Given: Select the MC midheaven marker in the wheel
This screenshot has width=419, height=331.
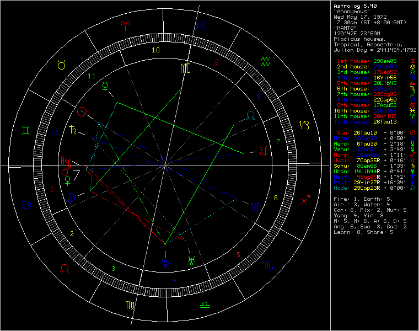Looking at the screenshot, I should pos(185,68).
